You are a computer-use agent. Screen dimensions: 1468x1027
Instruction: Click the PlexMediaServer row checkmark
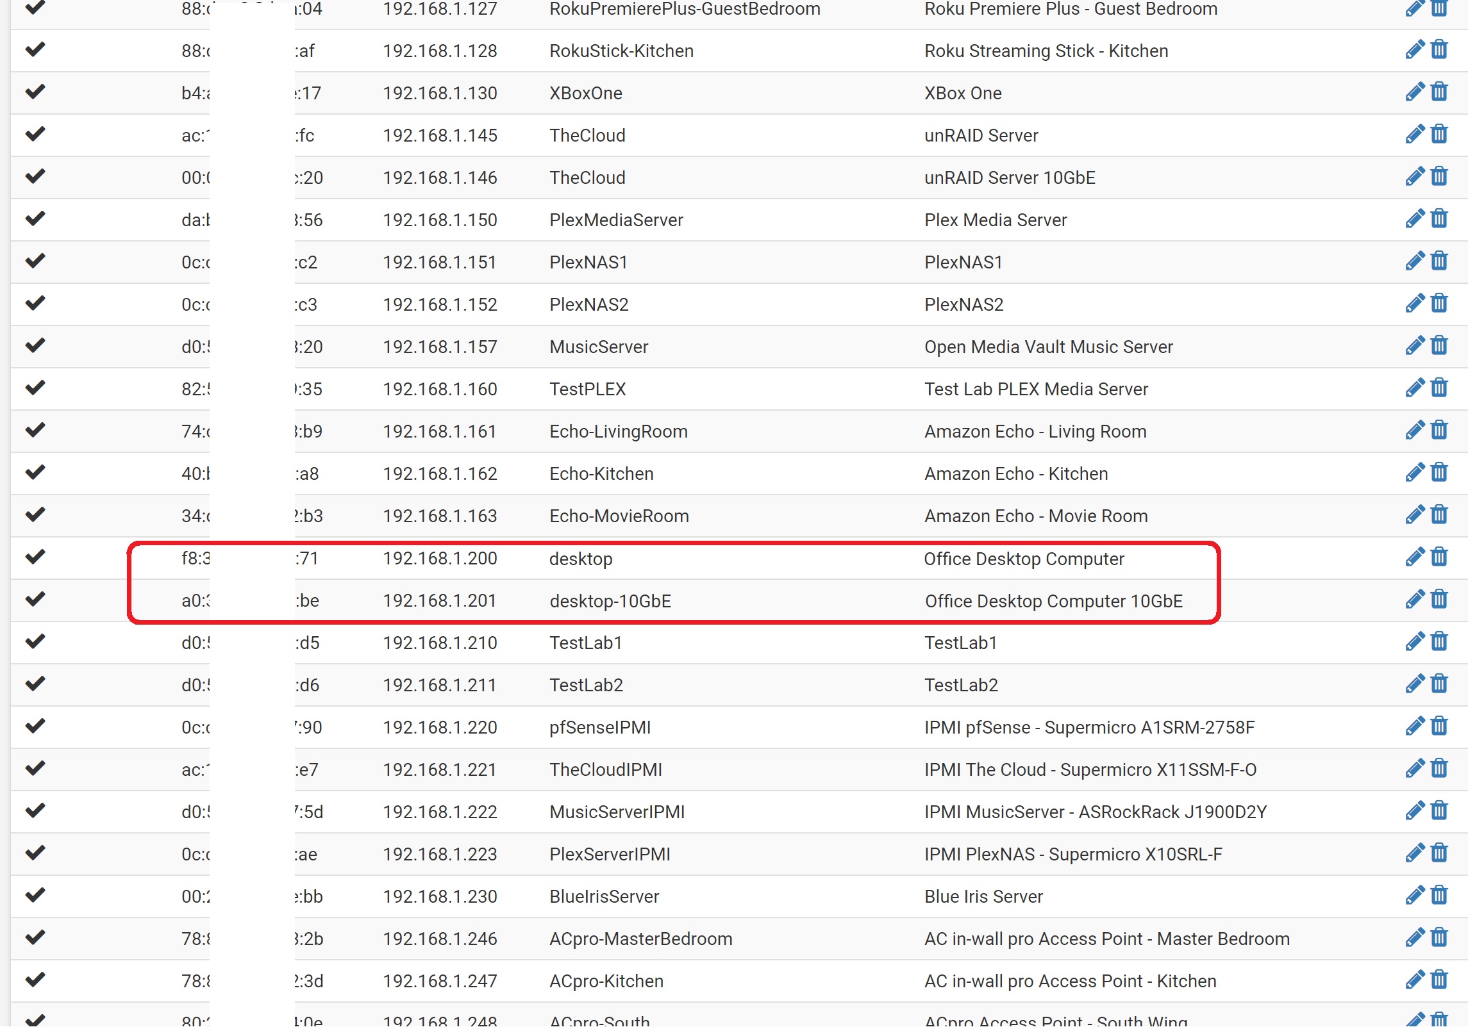point(35,218)
